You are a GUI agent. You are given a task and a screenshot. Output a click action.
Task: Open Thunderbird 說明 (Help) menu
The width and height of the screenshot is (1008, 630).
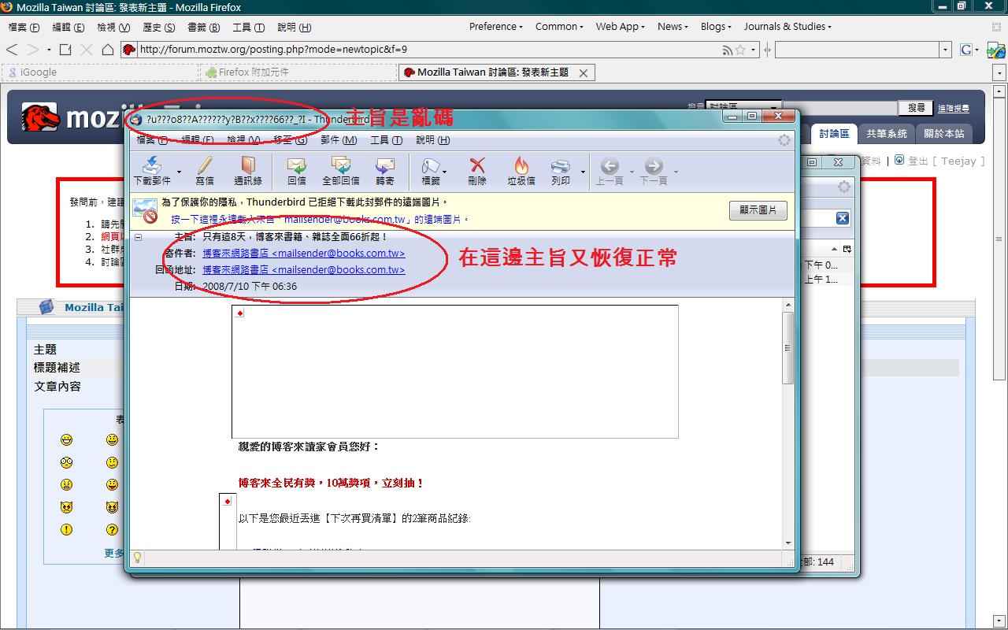pos(432,140)
